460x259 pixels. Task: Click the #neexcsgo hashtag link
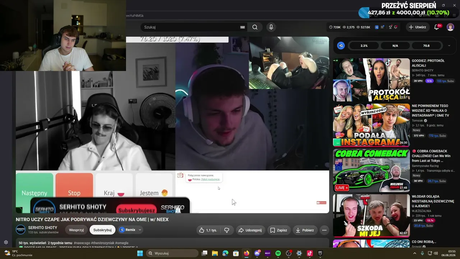(82, 243)
